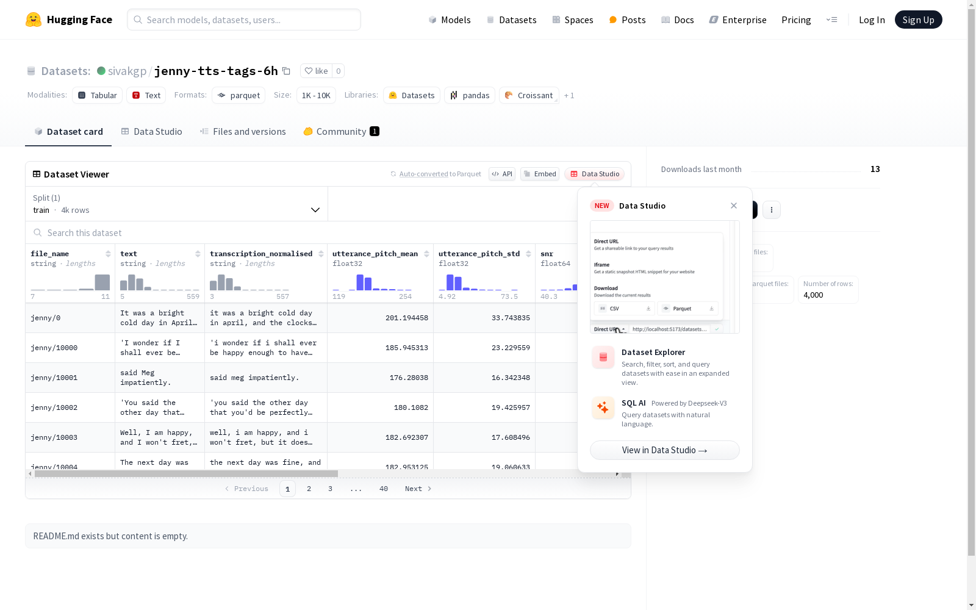This screenshot has width=976, height=610.
Task: Click the file_name lengths histogram
Action: coord(70,282)
